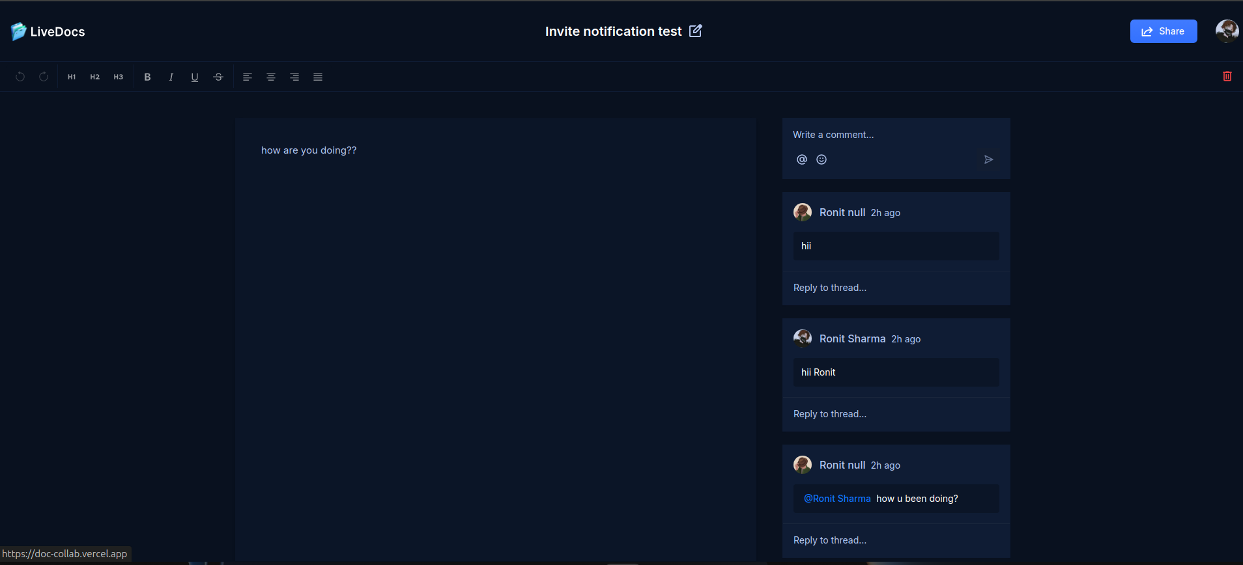Open the Share dialog

(x=1163, y=31)
